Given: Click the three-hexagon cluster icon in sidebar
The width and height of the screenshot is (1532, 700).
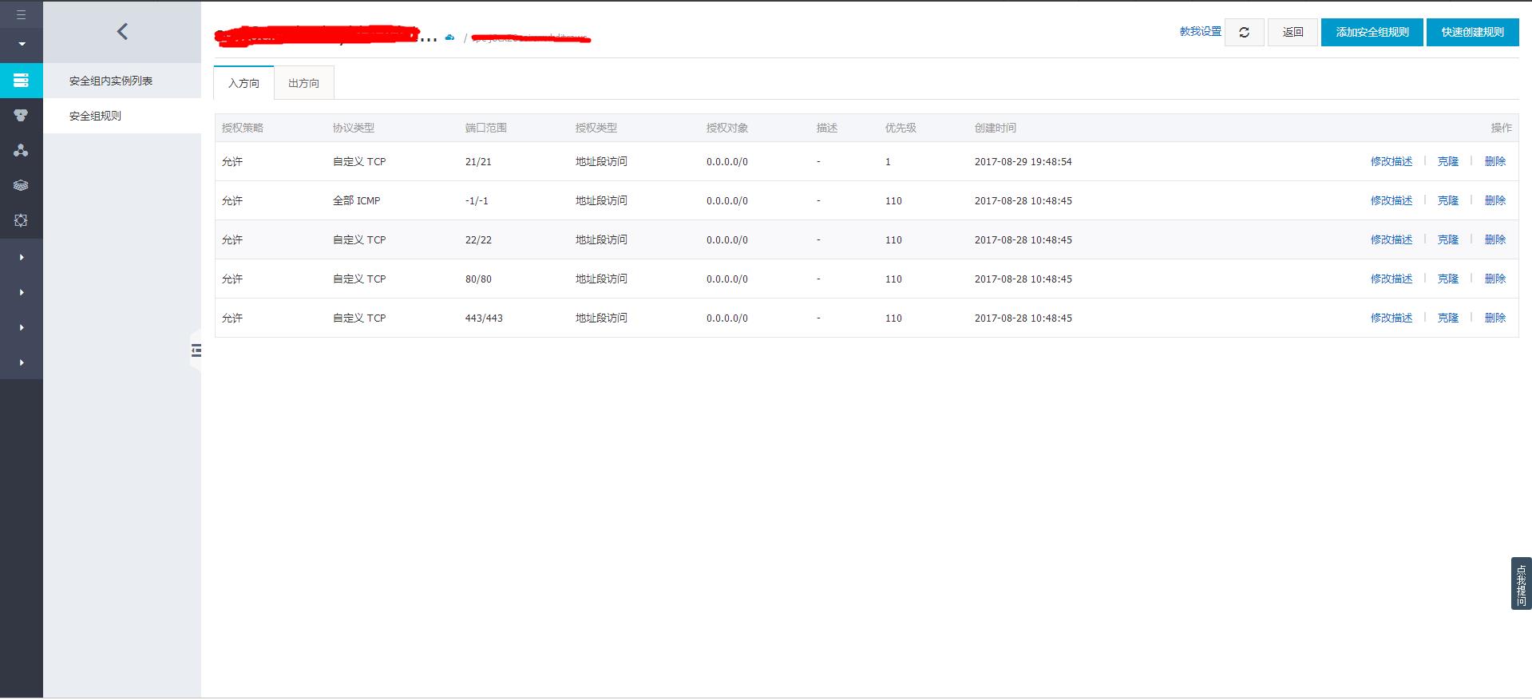Looking at the screenshot, I should tap(22, 115).
